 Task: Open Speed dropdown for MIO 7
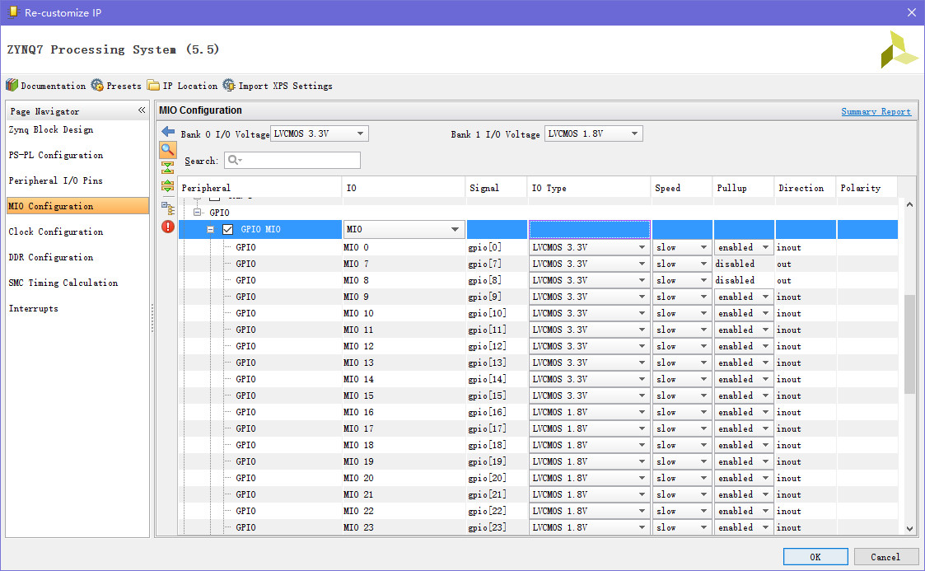pyautogui.click(x=681, y=264)
